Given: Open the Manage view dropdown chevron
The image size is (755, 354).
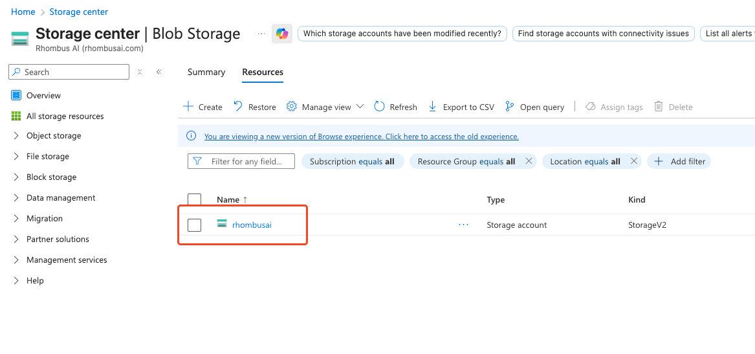Looking at the screenshot, I should (360, 106).
